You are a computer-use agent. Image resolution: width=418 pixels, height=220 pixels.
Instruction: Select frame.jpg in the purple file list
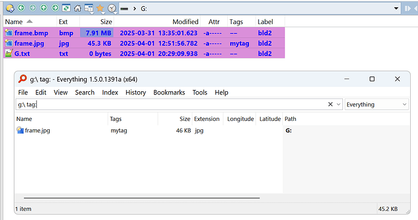[29, 44]
